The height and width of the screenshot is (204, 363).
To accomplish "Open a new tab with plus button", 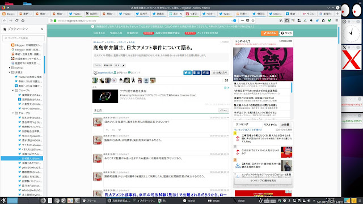I will click(x=337, y=14).
